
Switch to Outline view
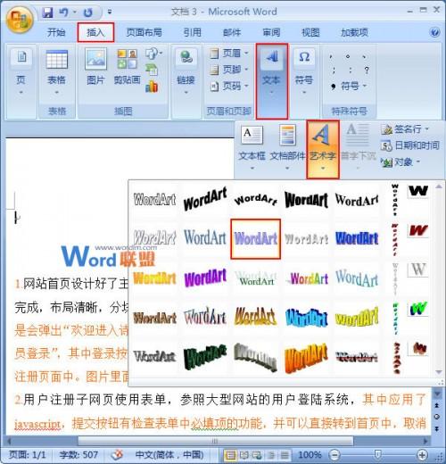[x=271, y=455]
